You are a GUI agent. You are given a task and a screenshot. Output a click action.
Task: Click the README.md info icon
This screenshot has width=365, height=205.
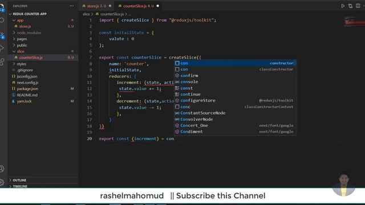(14, 95)
